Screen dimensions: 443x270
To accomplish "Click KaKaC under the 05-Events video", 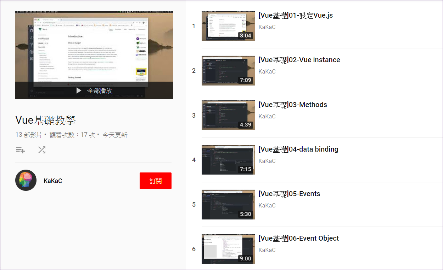I will click(267, 206).
